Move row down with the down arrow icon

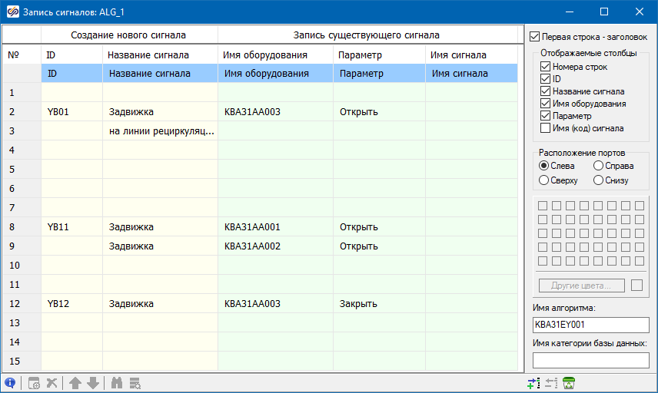pos(93,382)
